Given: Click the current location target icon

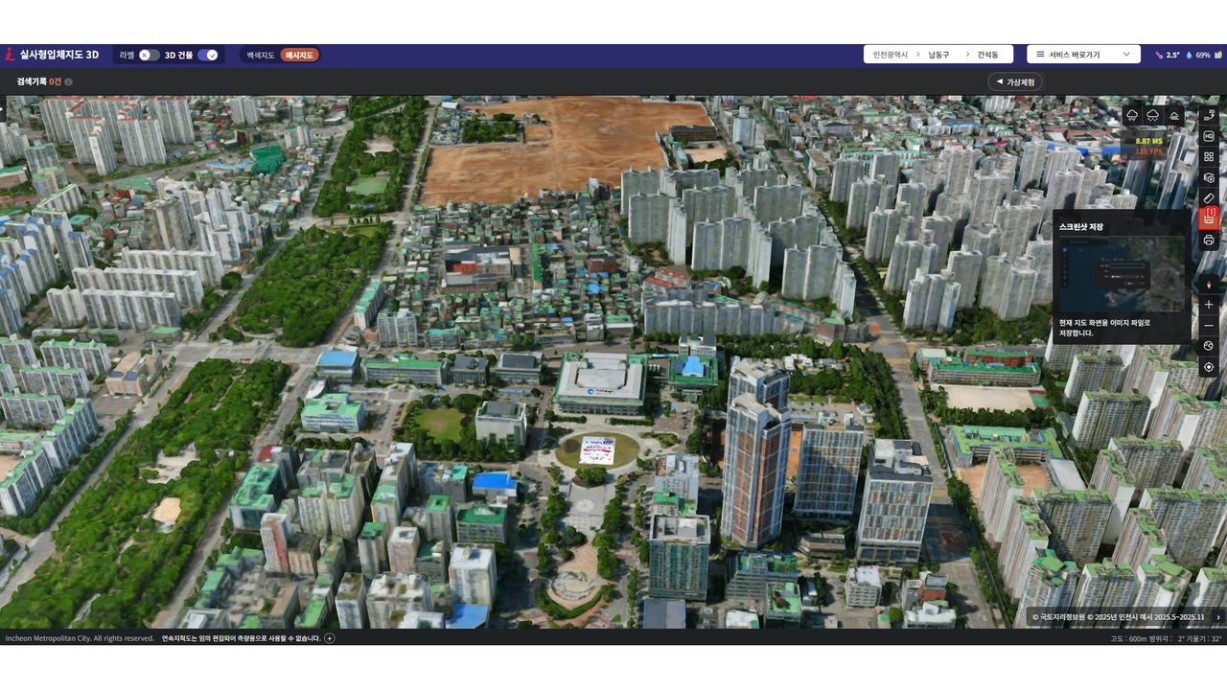Looking at the screenshot, I should [1208, 367].
